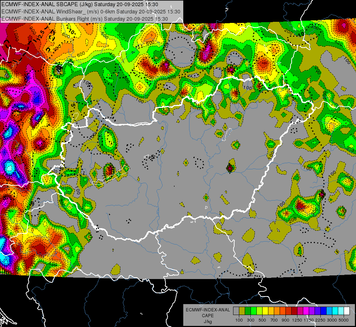Click the bright magenta legend swatch

click(x=306, y=311)
